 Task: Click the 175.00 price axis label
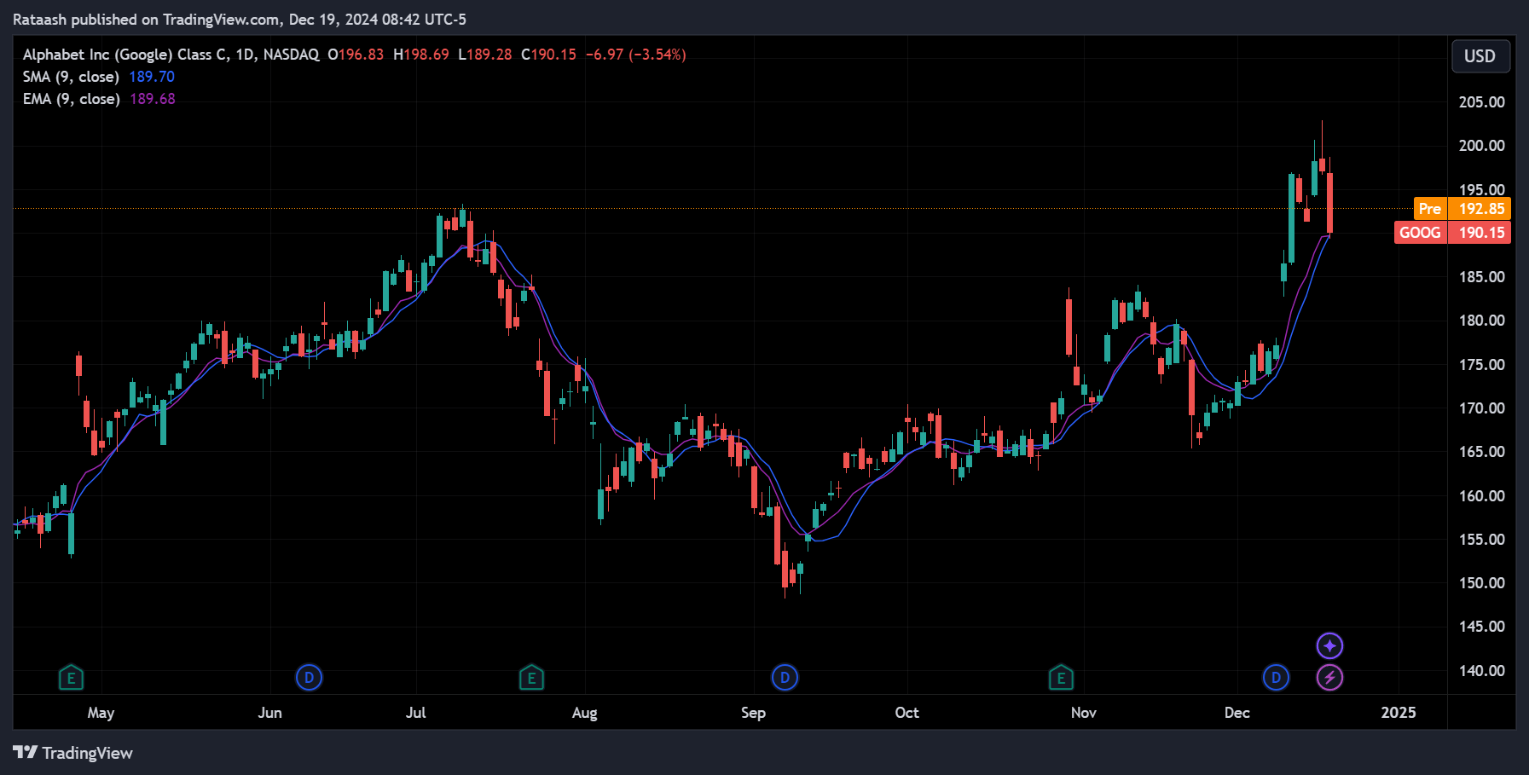(1481, 365)
